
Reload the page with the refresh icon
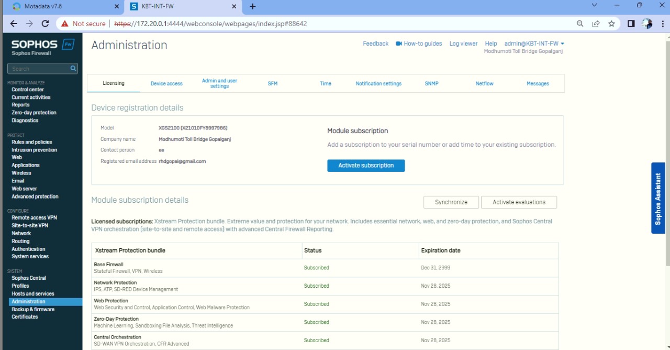45,24
